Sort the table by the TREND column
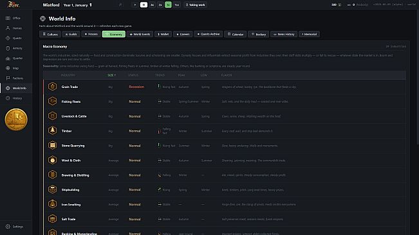The width and height of the screenshot is (419, 235). tap(160, 75)
